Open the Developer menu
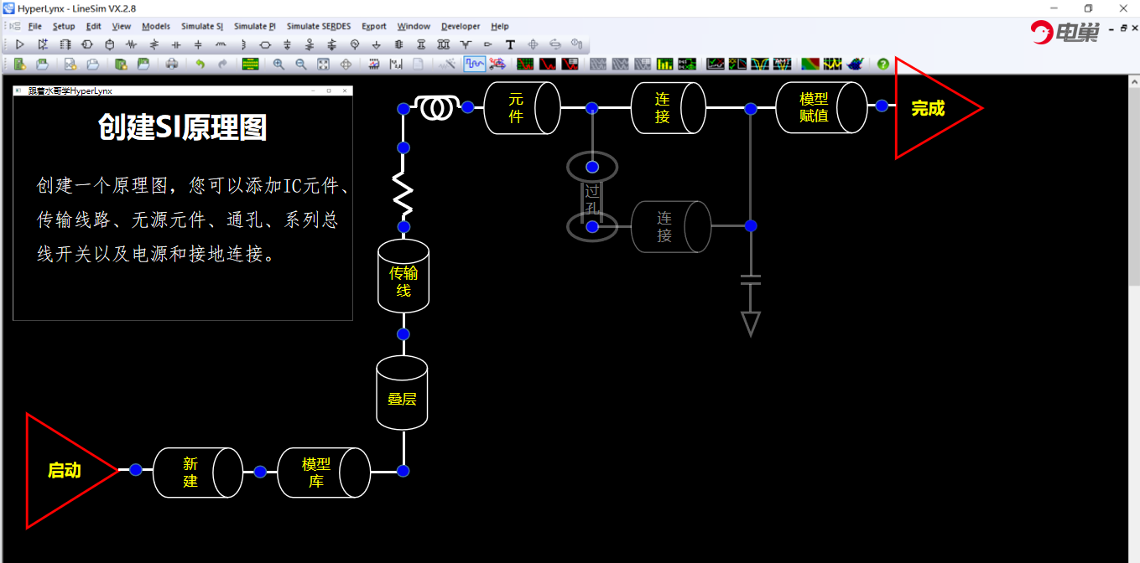1140x563 pixels. [x=461, y=27]
